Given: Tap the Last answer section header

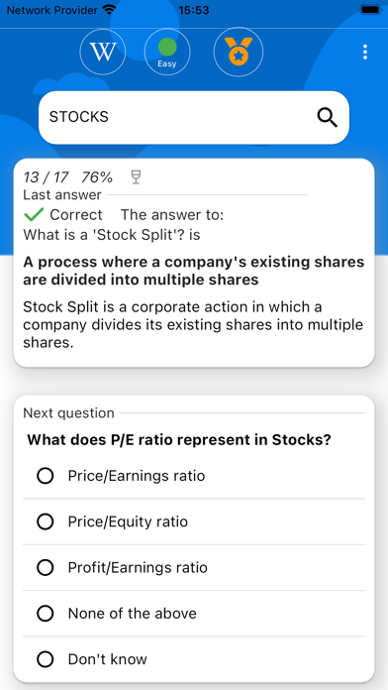Looking at the screenshot, I should click(62, 194).
